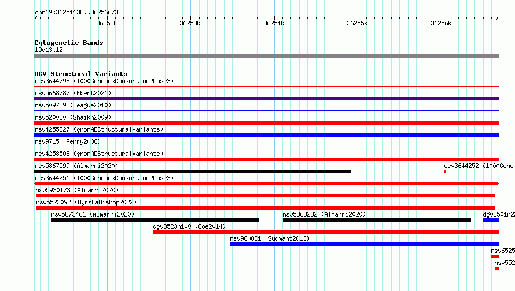Click the tiny nsv552 red square
515x291 pixels.
pos(497,268)
